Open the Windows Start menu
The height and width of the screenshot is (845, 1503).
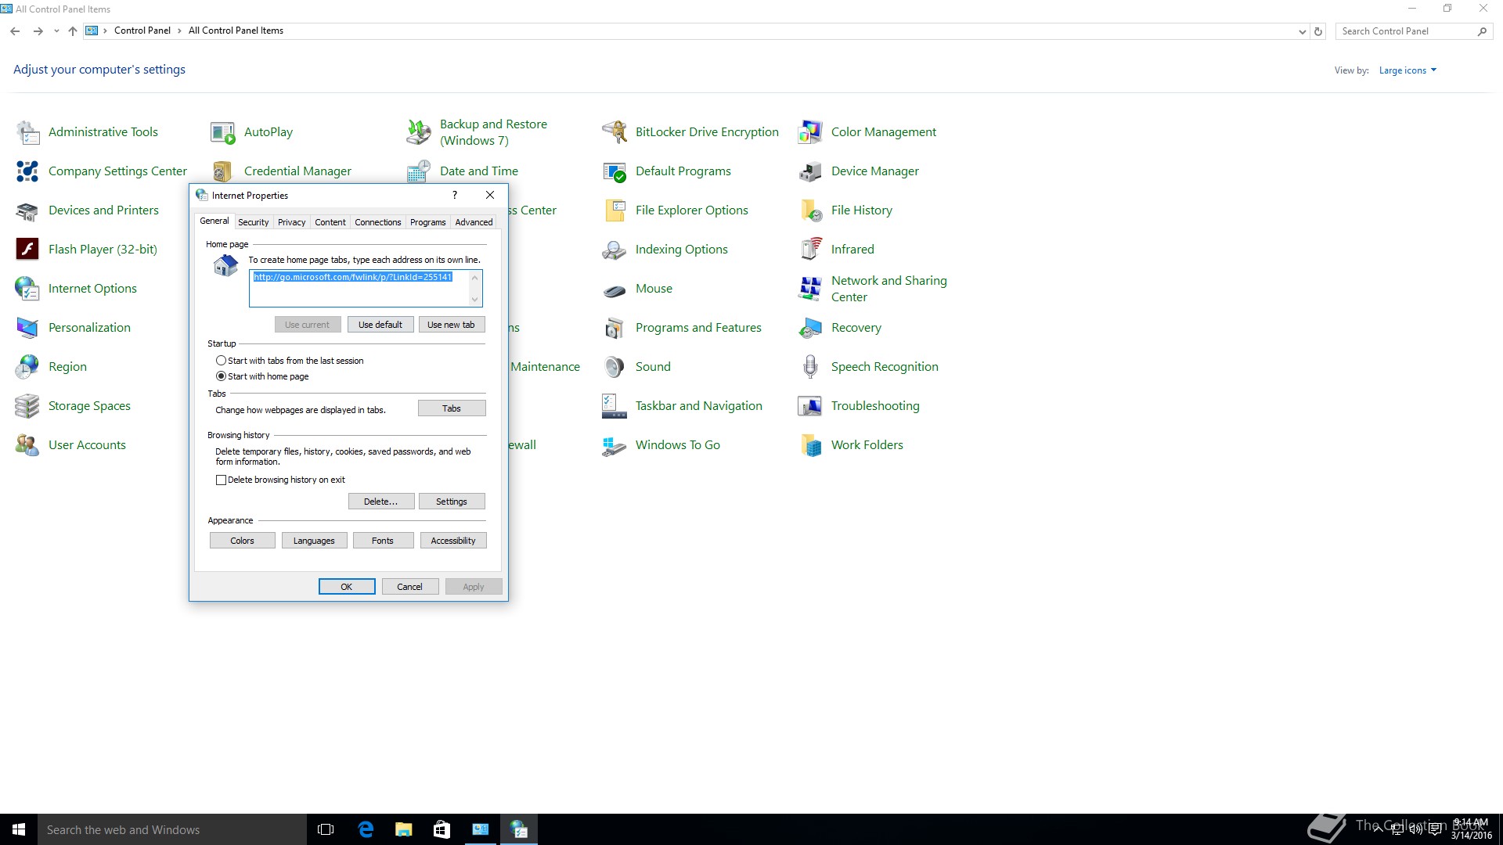19,829
